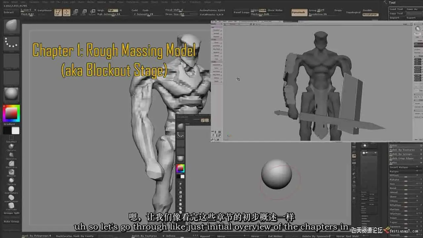Open the Transform menu
This screenshot has height=238, width=423.
(x=195, y=2)
